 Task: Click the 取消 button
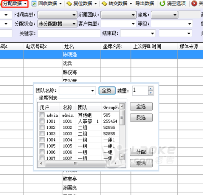point(141,163)
